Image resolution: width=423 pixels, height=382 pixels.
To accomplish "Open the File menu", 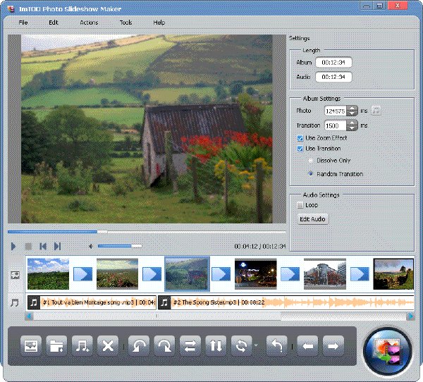I will 23,23.
